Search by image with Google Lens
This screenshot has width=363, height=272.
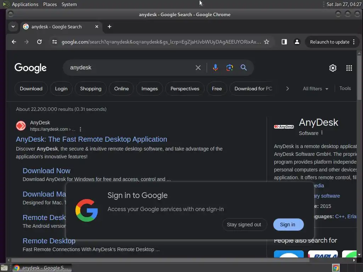pos(229,68)
